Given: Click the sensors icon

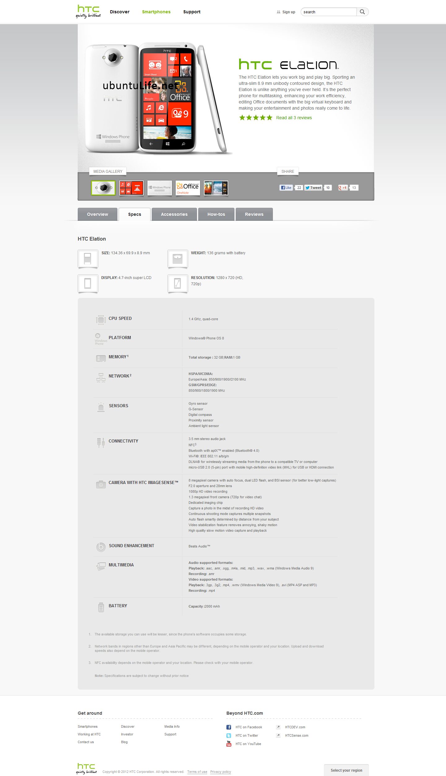Looking at the screenshot, I should [101, 407].
